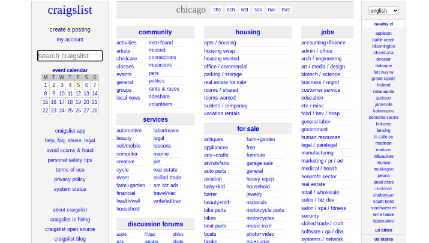The width and height of the screenshot is (429, 243).
Task: Open the discussion forums heading
Action: [155, 224]
